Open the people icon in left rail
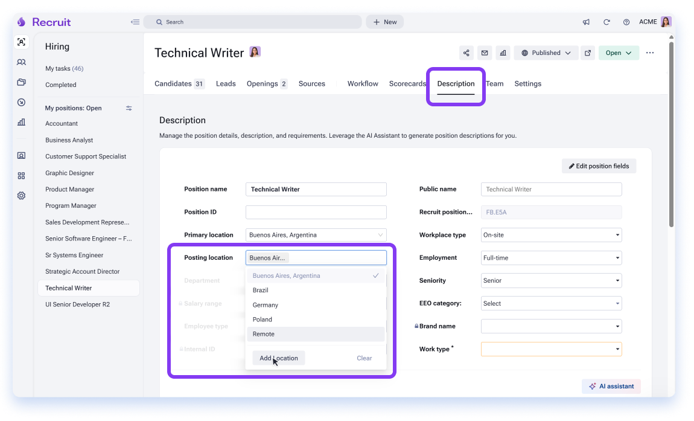The height and width of the screenshot is (421, 694). [x=21, y=62]
